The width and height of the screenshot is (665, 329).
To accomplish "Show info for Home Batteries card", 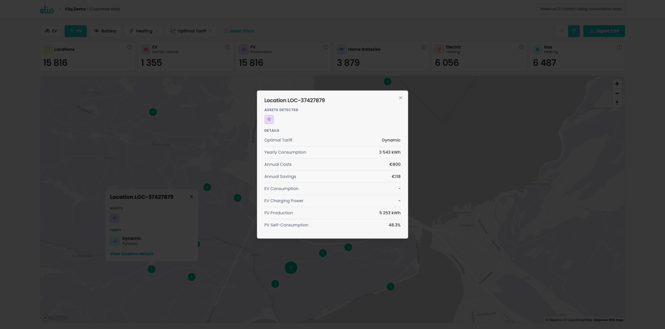I will click(424, 47).
